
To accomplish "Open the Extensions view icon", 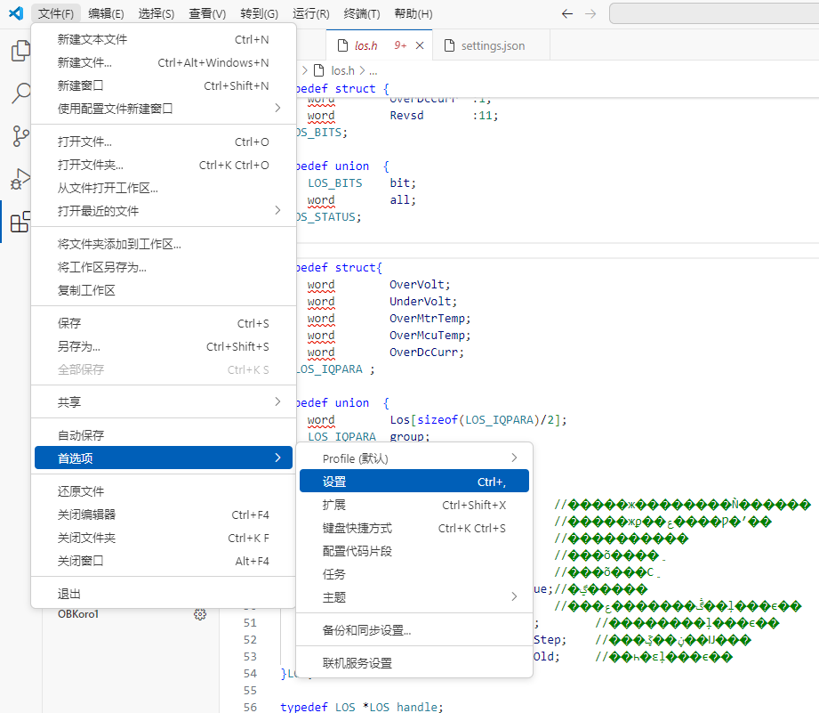I will click(x=20, y=222).
